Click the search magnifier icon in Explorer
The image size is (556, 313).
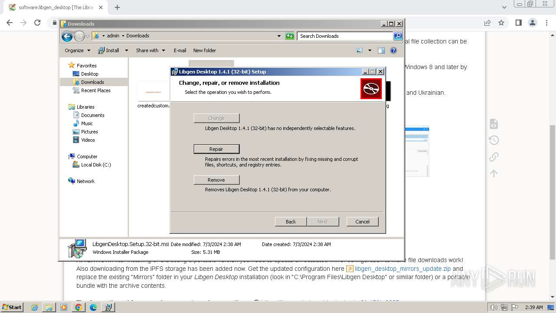coord(398,36)
